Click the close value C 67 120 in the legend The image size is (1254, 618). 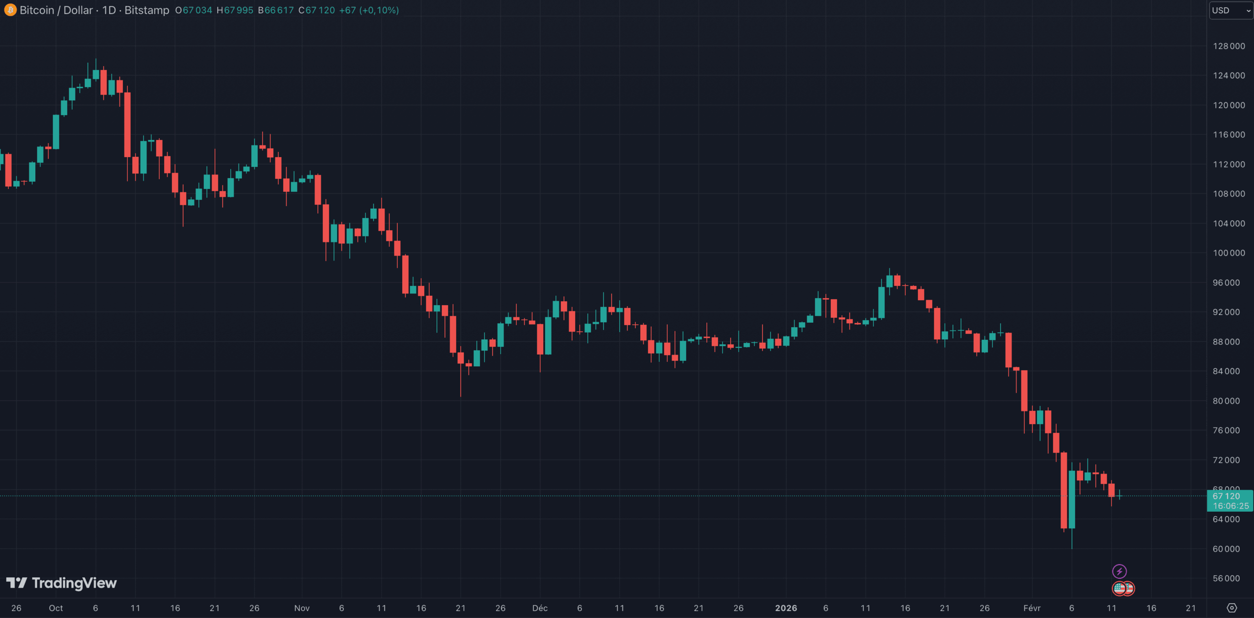[x=315, y=10]
